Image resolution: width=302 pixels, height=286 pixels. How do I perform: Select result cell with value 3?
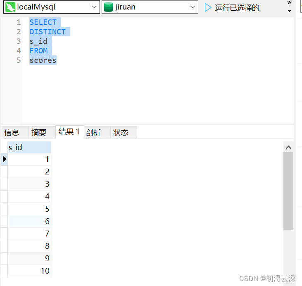[29, 184]
